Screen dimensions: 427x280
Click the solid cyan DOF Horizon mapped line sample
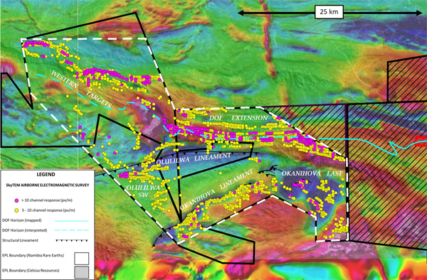pyautogui.click(x=72, y=221)
